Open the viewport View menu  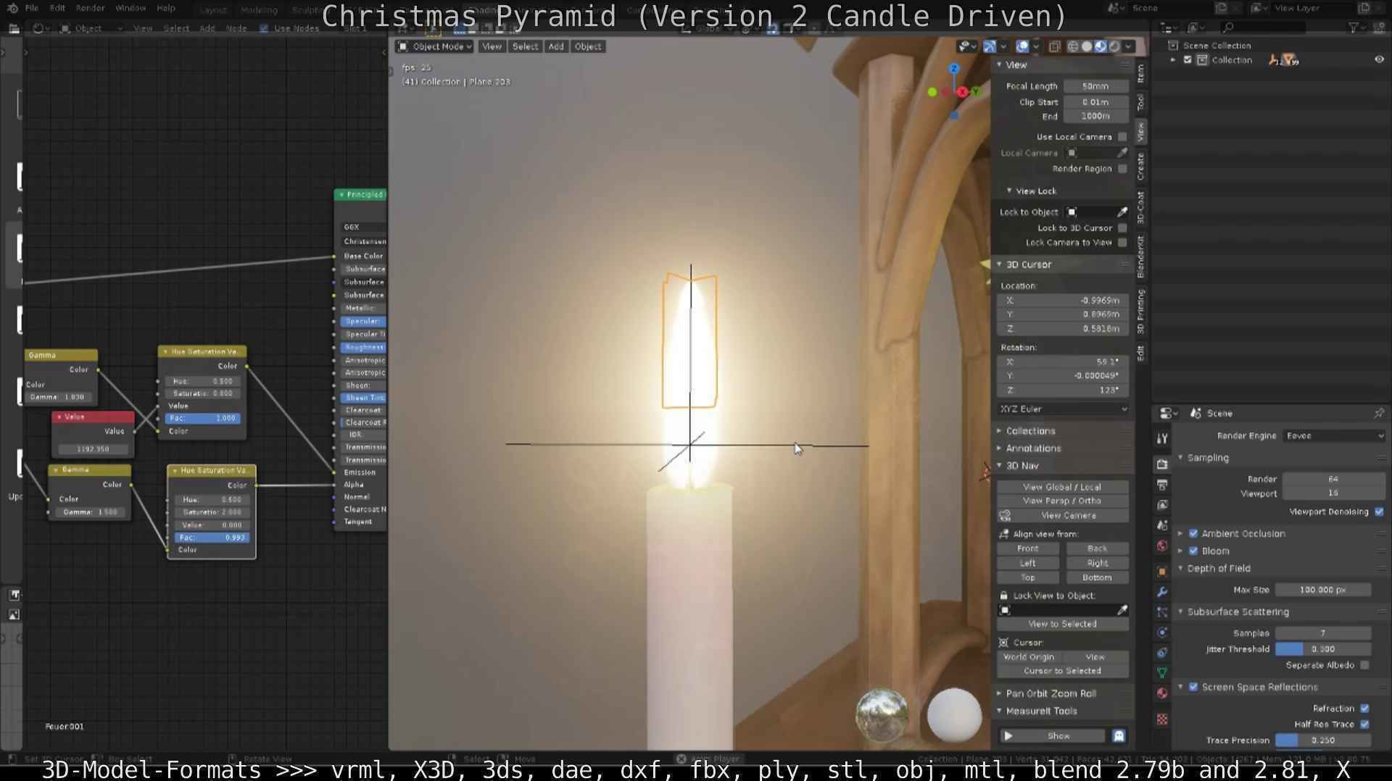click(492, 46)
